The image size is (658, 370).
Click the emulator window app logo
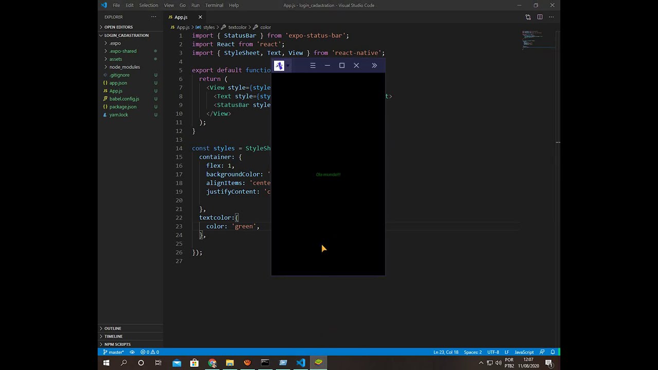(279, 65)
